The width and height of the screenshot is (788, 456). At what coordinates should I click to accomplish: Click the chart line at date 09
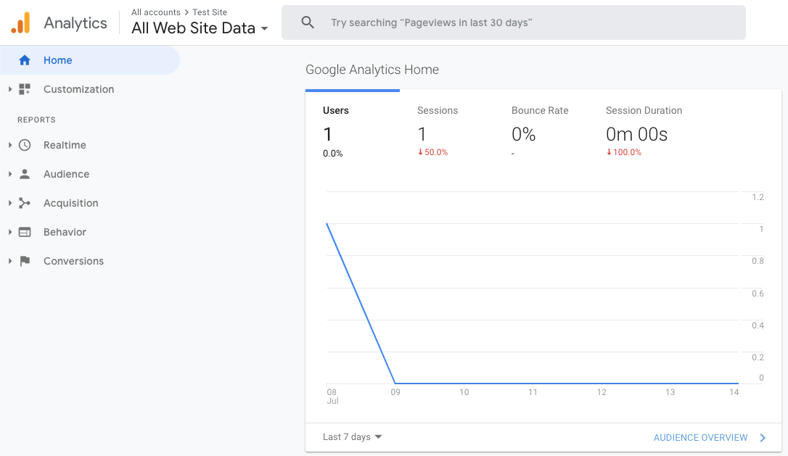click(395, 384)
